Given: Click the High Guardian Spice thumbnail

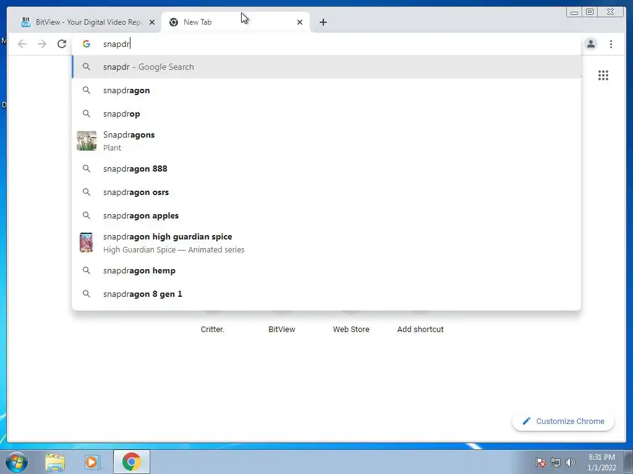Looking at the screenshot, I should pyautogui.click(x=86, y=243).
